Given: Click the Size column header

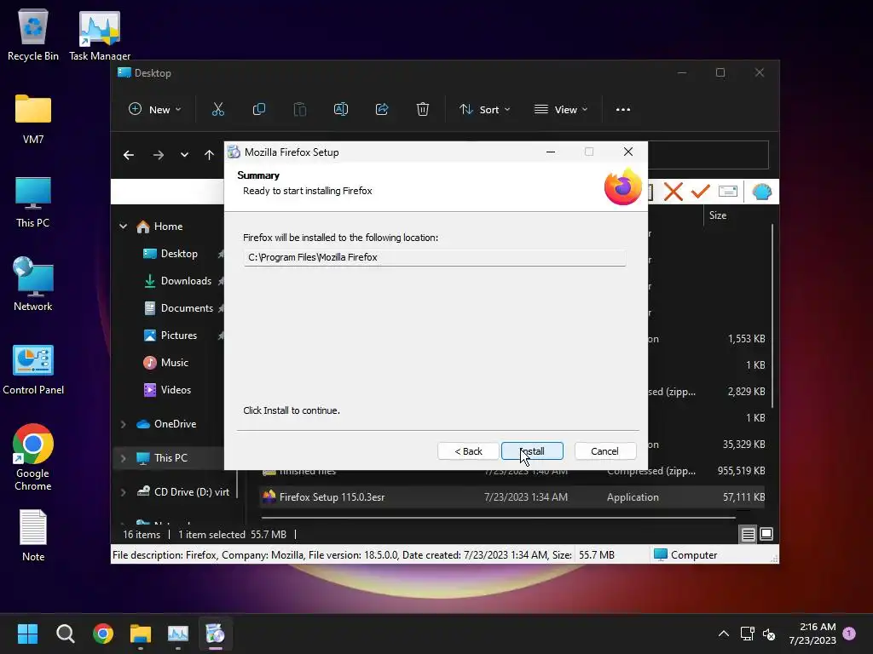Looking at the screenshot, I should point(718,215).
